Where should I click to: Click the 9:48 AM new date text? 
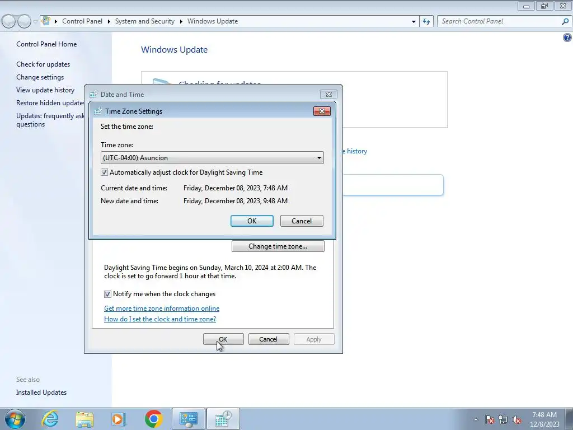pyautogui.click(x=236, y=201)
